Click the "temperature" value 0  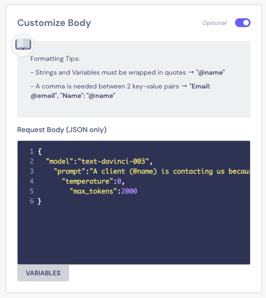click(119, 181)
